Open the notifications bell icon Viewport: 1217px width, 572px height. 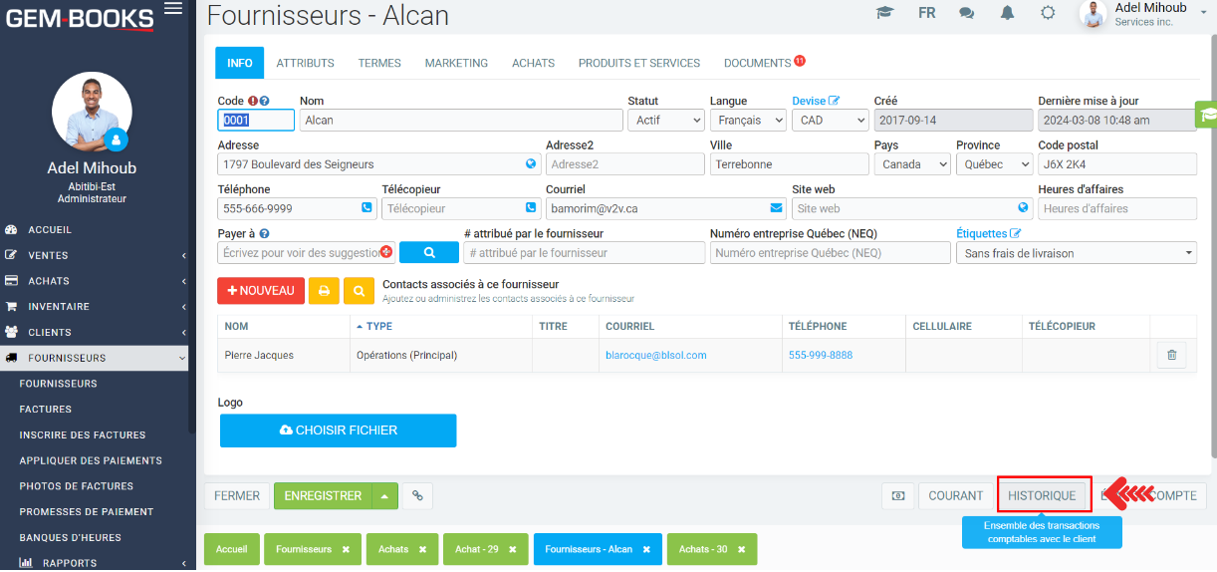tap(1007, 13)
